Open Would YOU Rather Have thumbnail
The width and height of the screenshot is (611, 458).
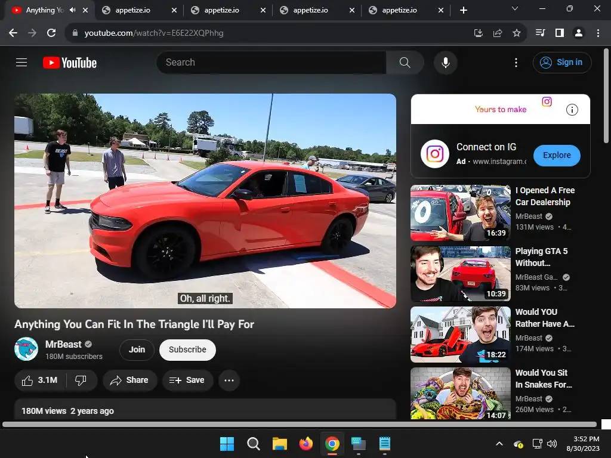[461, 335]
